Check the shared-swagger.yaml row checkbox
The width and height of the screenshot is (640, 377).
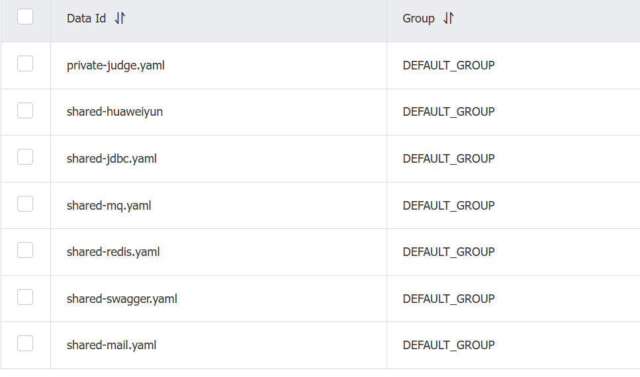25,297
